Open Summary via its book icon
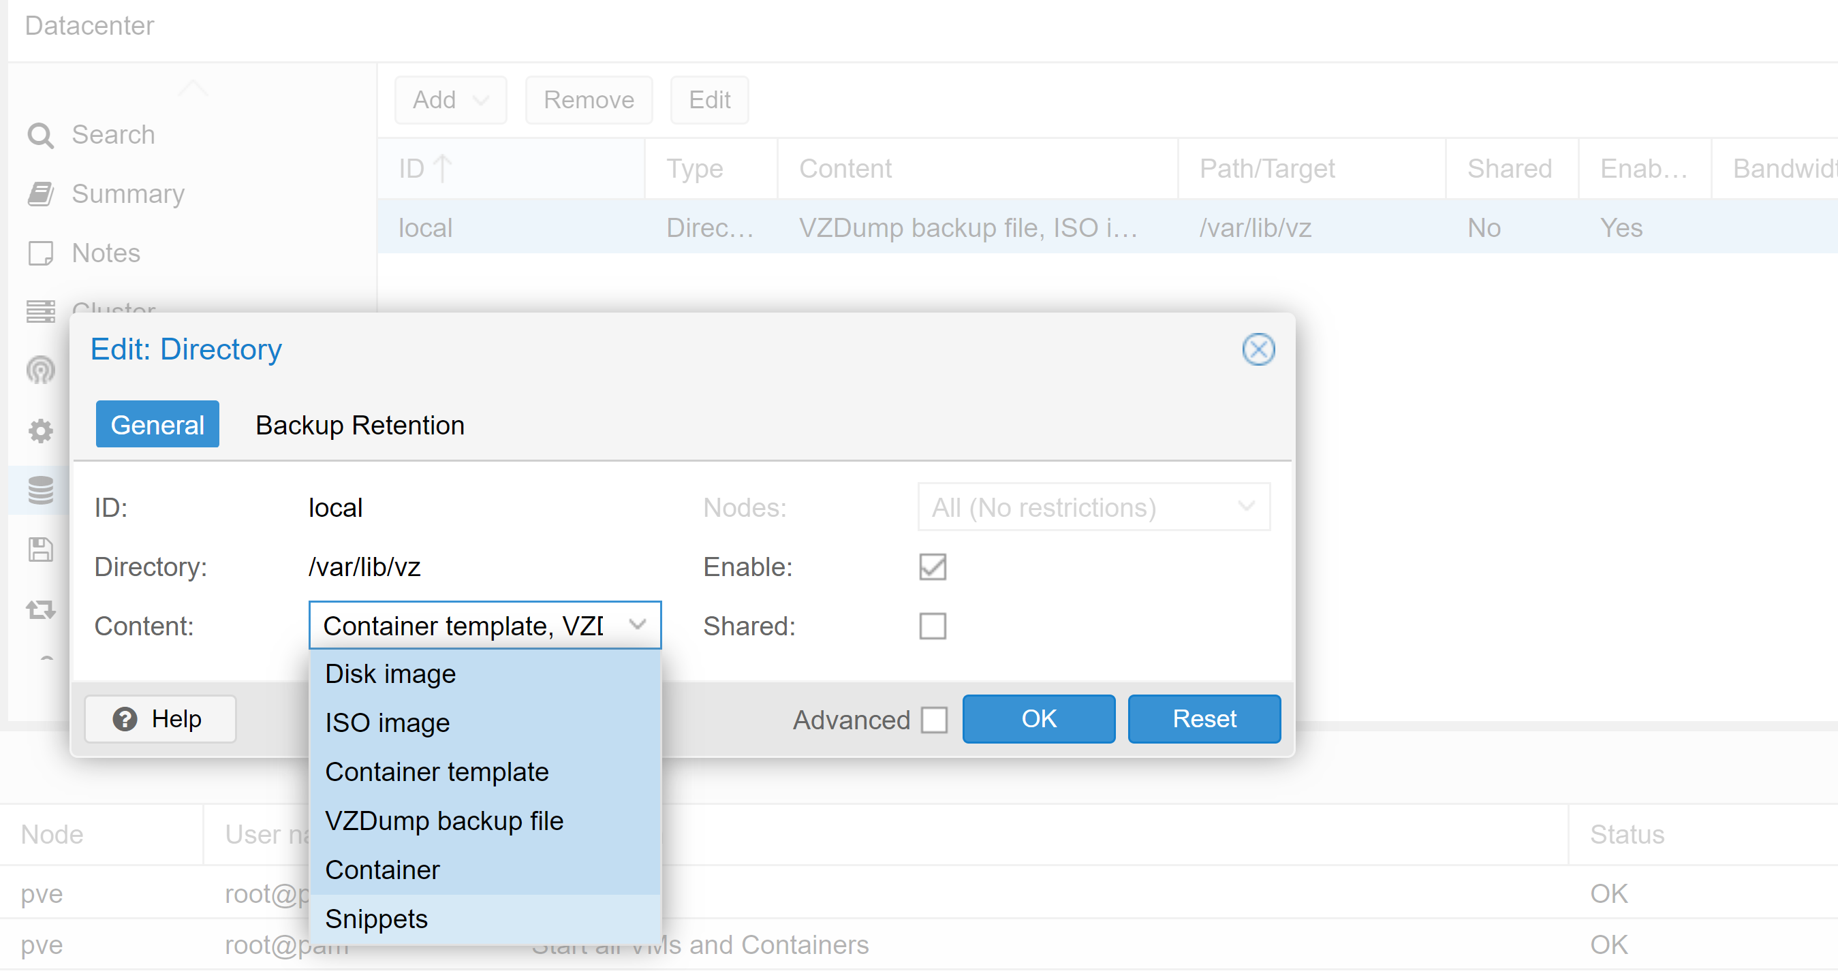Viewport: 1838px width, 971px height. 40,194
